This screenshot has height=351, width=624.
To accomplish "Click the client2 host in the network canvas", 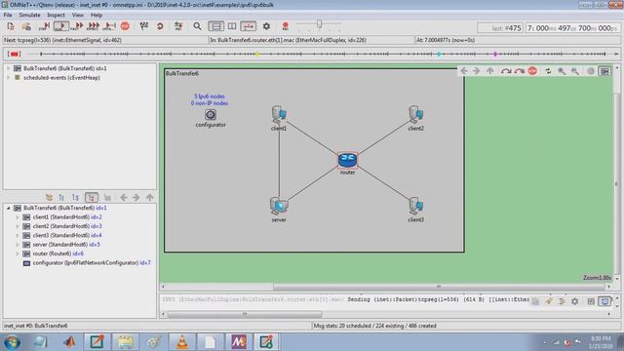I will tap(416, 115).
